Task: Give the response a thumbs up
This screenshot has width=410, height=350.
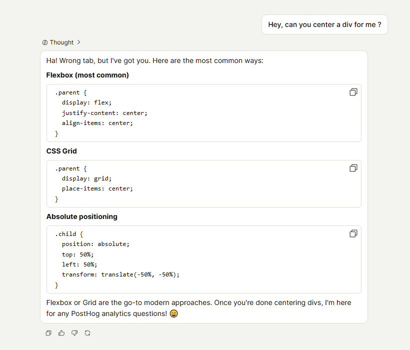Action: [61, 333]
